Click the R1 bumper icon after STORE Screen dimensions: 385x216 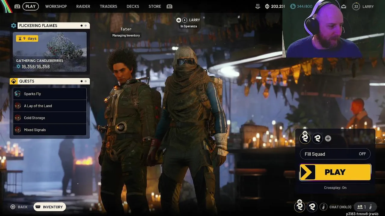pyautogui.click(x=170, y=6)
